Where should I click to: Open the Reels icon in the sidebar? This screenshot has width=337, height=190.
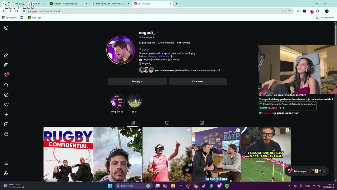click(x=6, y=65)
